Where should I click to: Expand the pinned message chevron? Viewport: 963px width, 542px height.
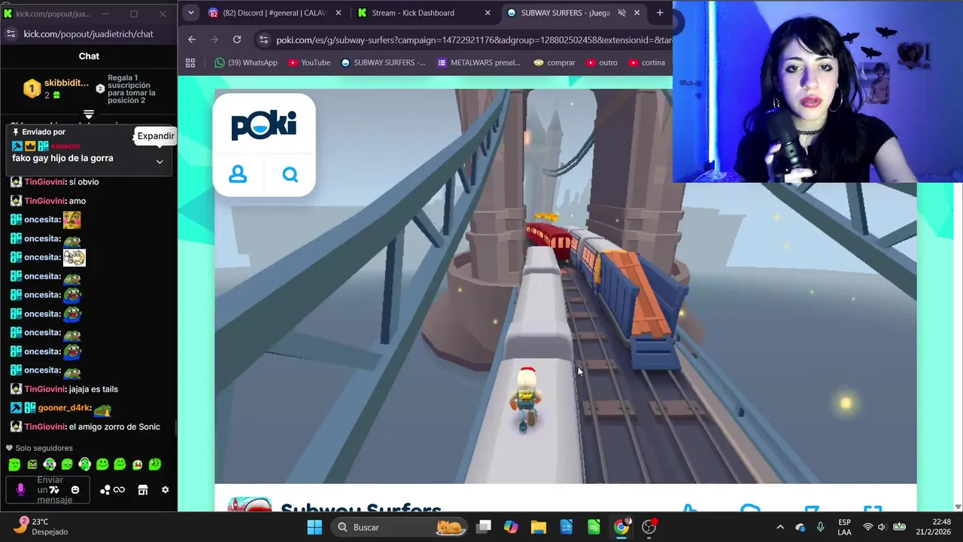[159, 161]
